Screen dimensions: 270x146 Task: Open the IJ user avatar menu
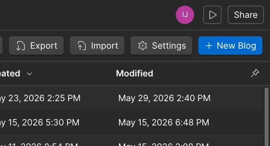(x=185, y=15)
